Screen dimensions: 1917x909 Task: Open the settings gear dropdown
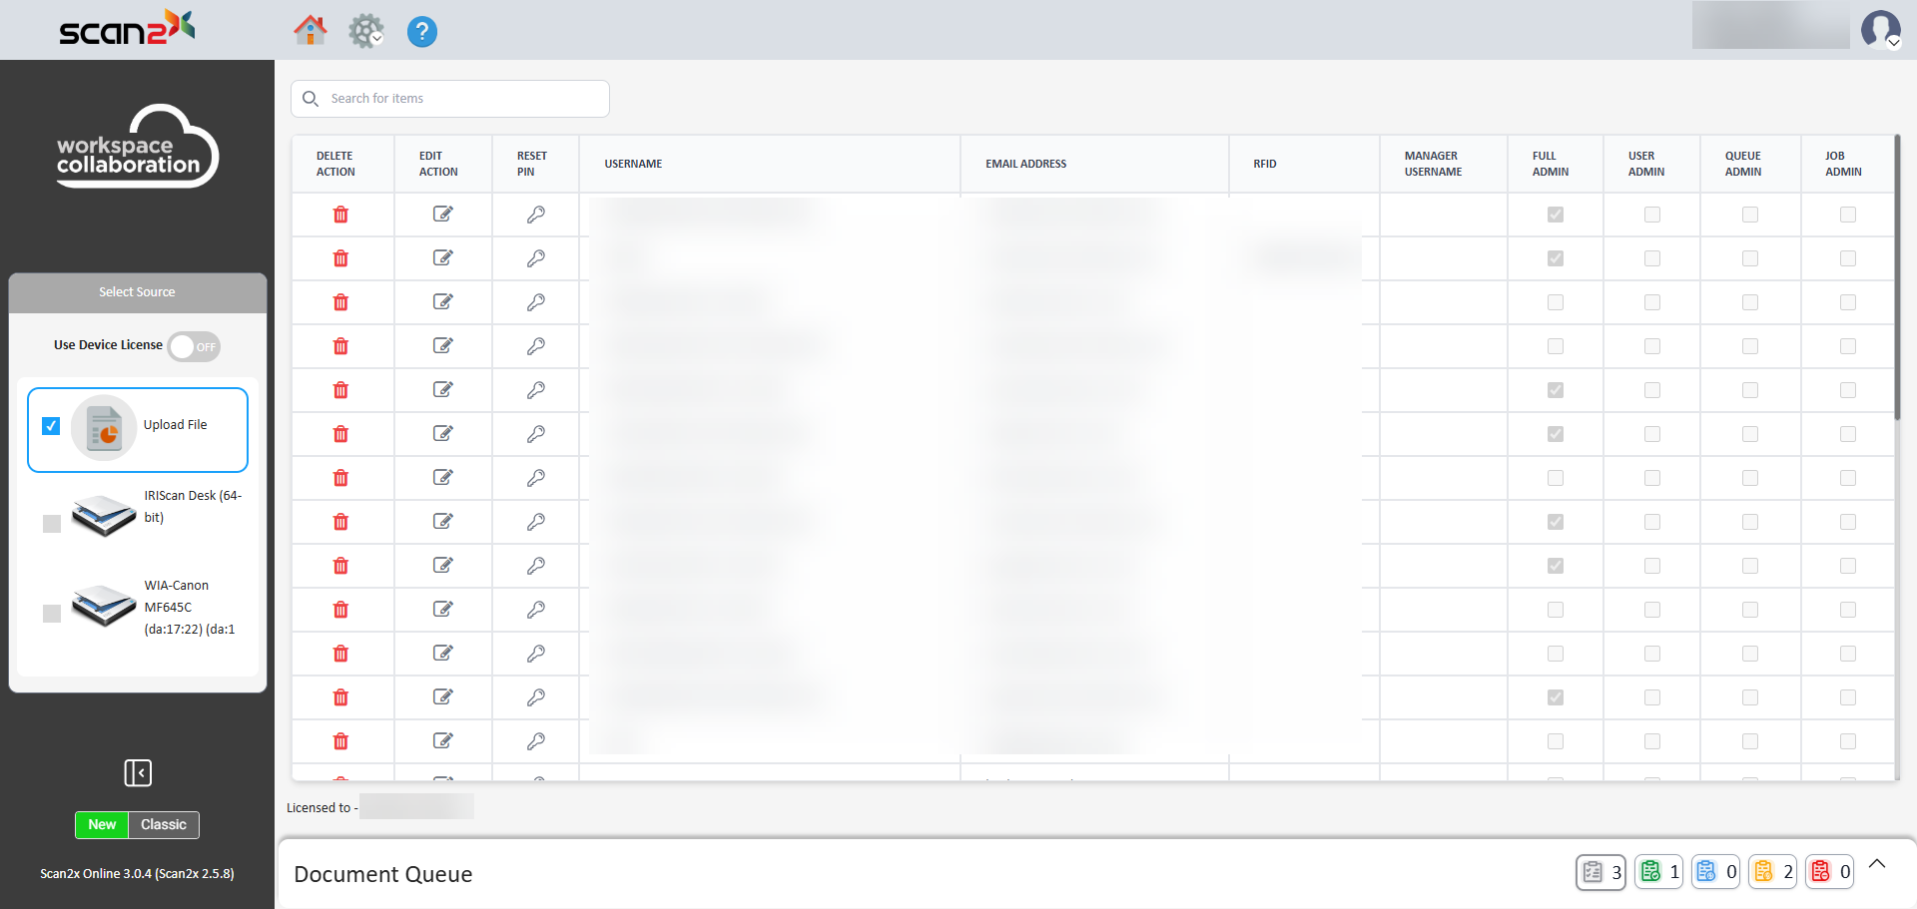point(366,32)
